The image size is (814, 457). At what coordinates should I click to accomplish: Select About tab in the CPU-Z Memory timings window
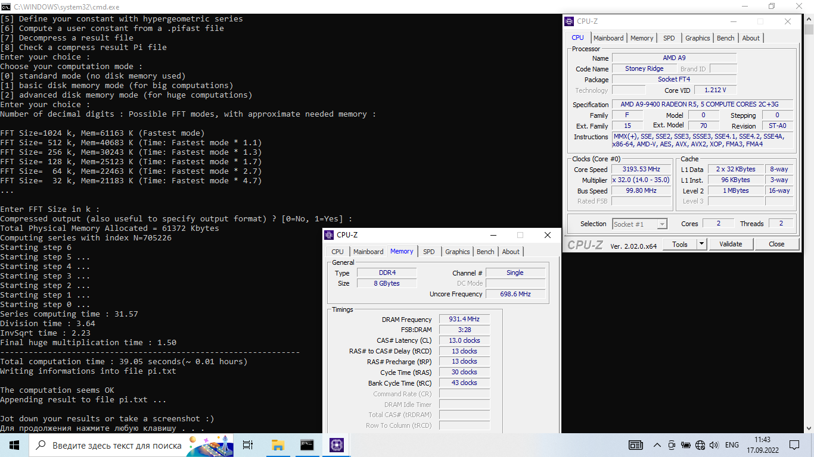coord(511,252)
